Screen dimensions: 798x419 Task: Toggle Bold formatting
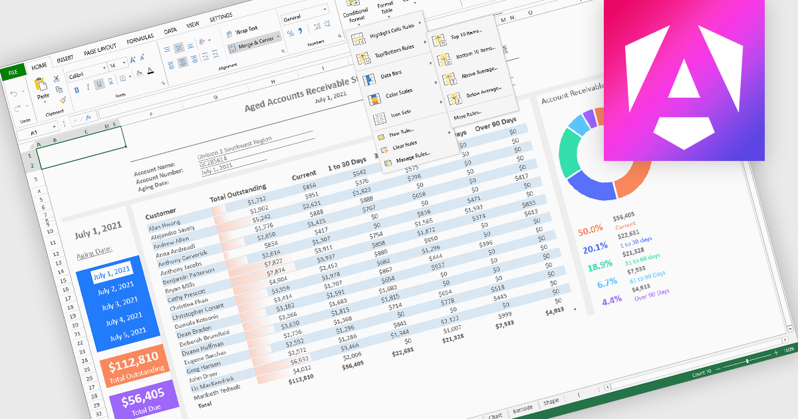76,90
